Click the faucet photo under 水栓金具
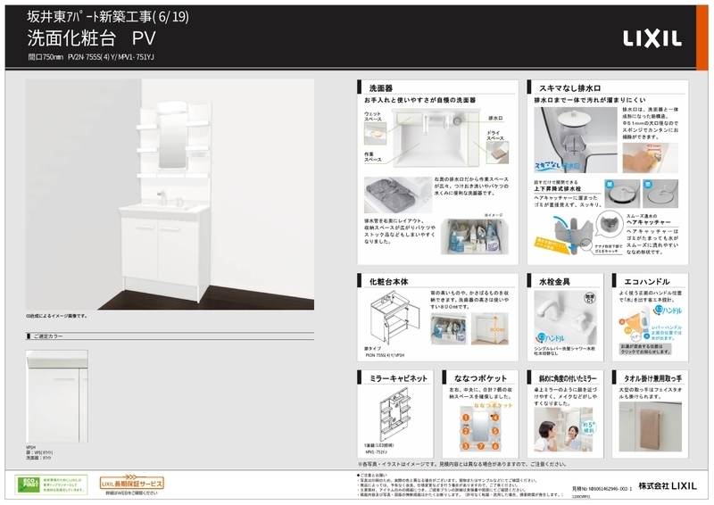714x505 pixels. pos(565,318)
